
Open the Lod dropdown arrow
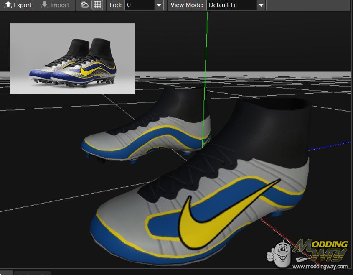coord(158,5)
